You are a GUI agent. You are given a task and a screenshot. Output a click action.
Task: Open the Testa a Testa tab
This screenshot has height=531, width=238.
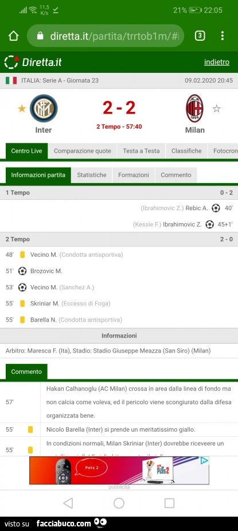[x=141, y=151]
